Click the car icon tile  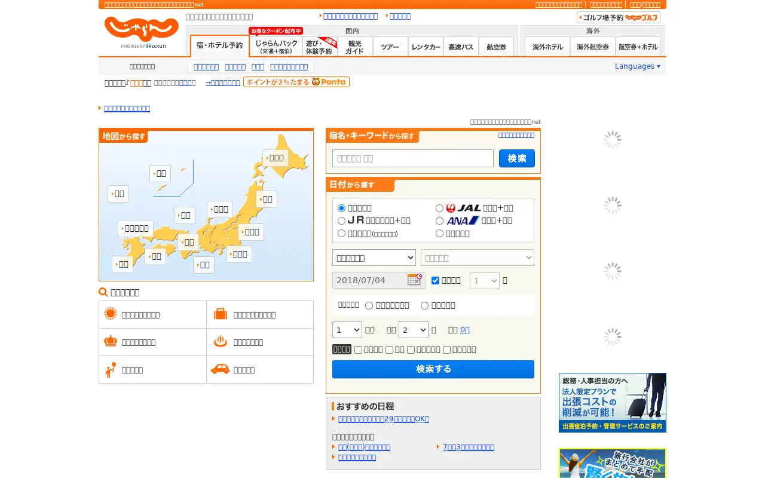260,370
